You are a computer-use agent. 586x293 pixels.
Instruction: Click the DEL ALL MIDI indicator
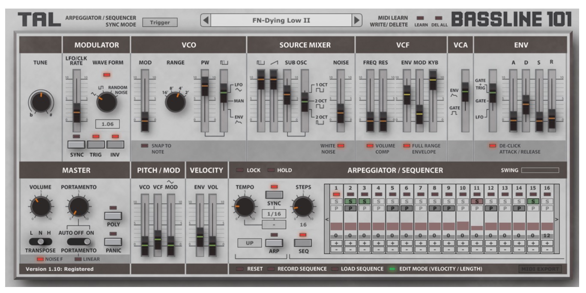point(438,18)
